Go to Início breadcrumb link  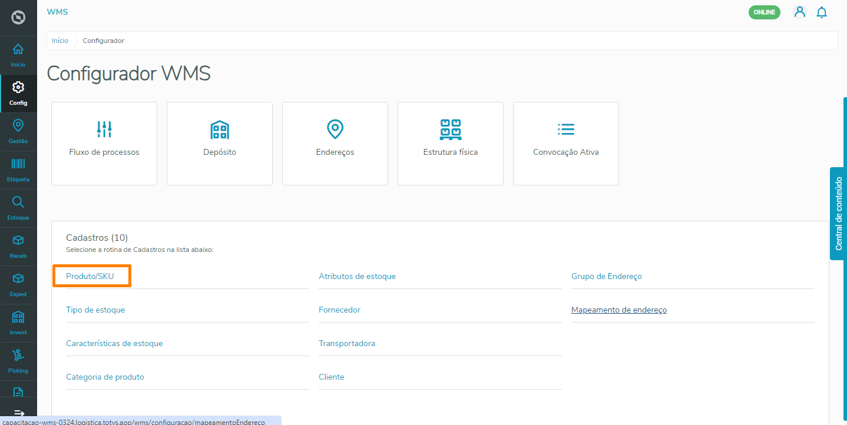pos(60,41)
